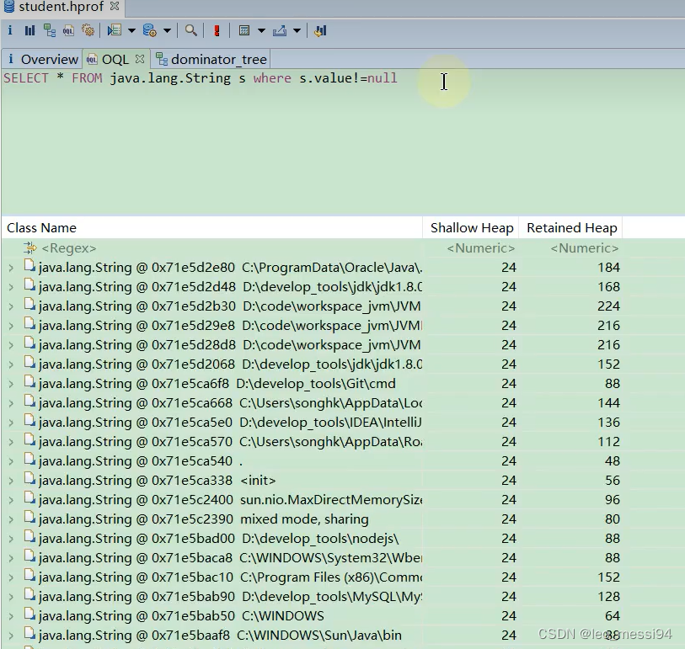
Task: Open the export dropdown arrow
Action: pos(297,31)
